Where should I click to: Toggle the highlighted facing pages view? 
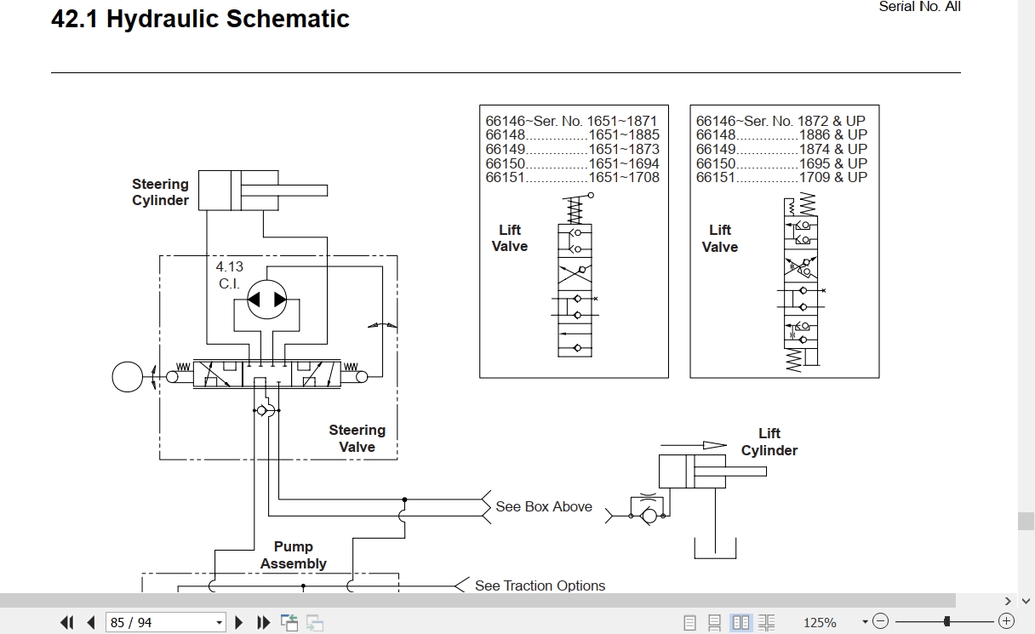[741, 622]
